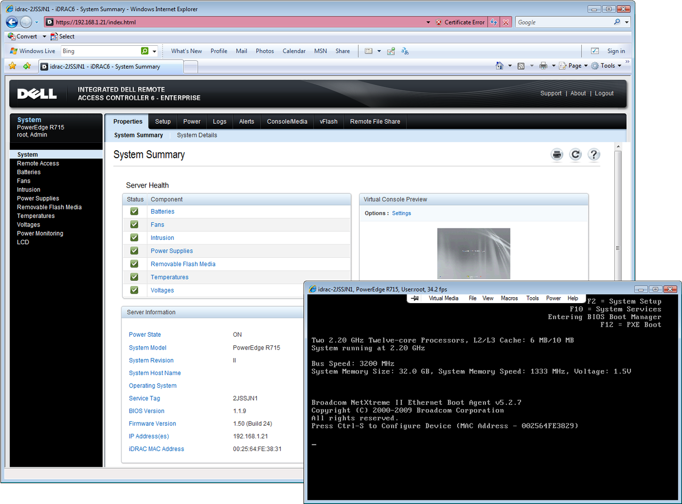Image resolution: width=682 pixels, height=504 pixels.
Task: Open the address bar history dropdown
Action: coord(428,22)
